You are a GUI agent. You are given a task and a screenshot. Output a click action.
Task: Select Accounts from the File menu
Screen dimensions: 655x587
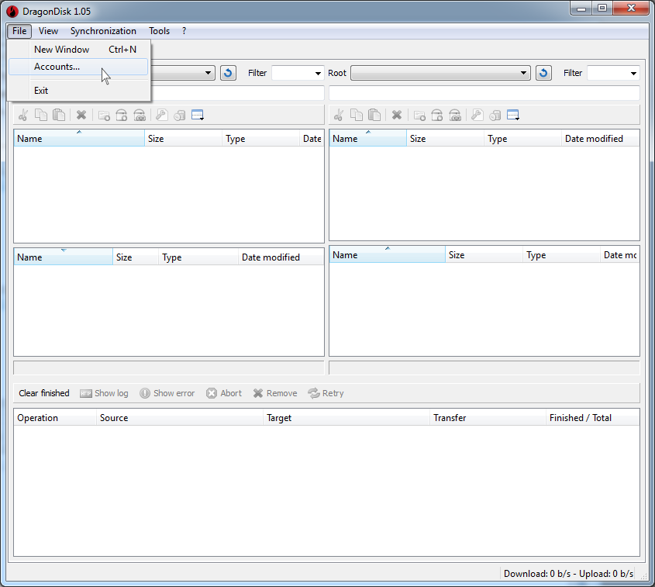57,67
